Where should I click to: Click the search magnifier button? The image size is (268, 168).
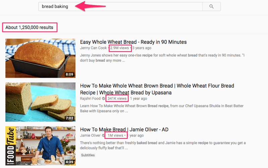click(x=211, y=7)
